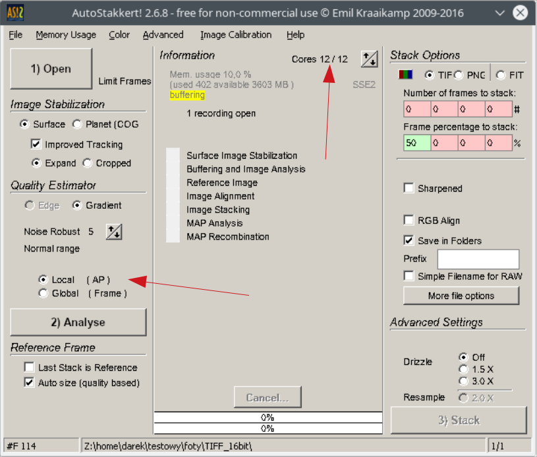537x457 pixels.
Task: Click frame percentage field showing 50
Action: coord(417,143)
